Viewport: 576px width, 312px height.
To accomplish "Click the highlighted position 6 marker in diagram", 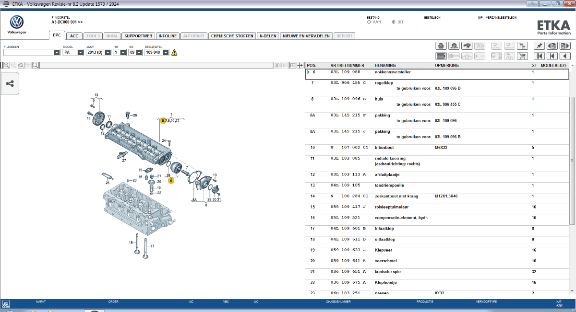I will coord(163,121).
